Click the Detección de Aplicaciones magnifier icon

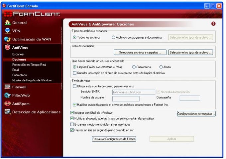coord(8,112)
